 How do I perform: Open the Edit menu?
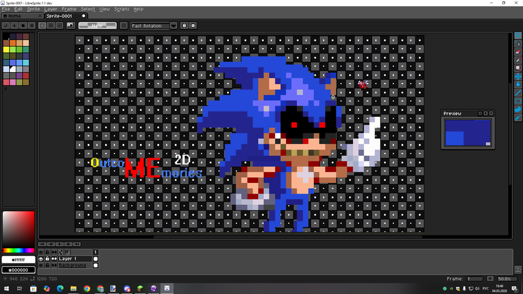(19, 9)
